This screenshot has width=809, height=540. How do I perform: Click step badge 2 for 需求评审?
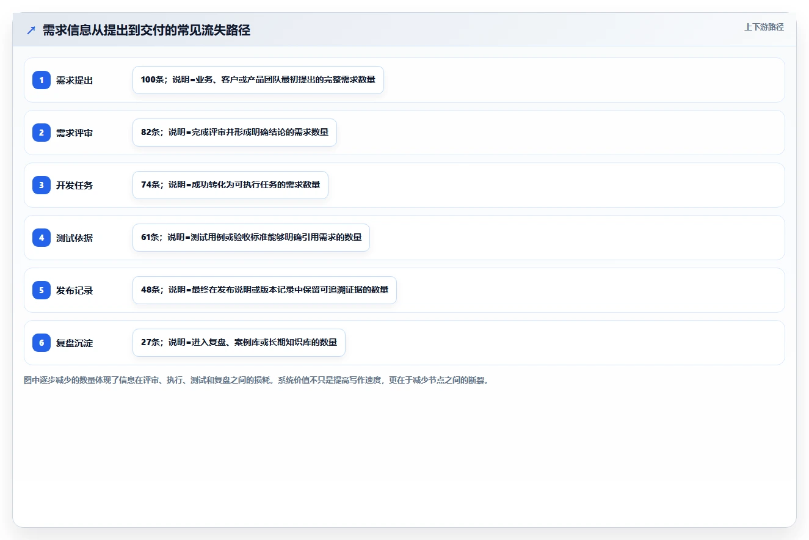click(42, 133)
